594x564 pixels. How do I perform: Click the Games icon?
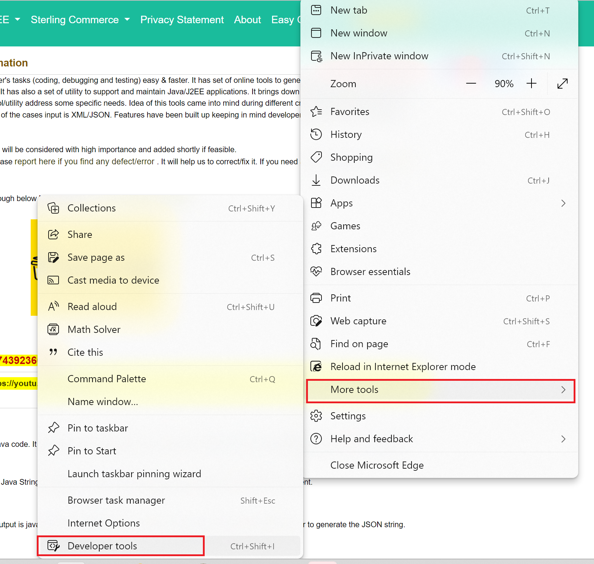coord(316,226)
